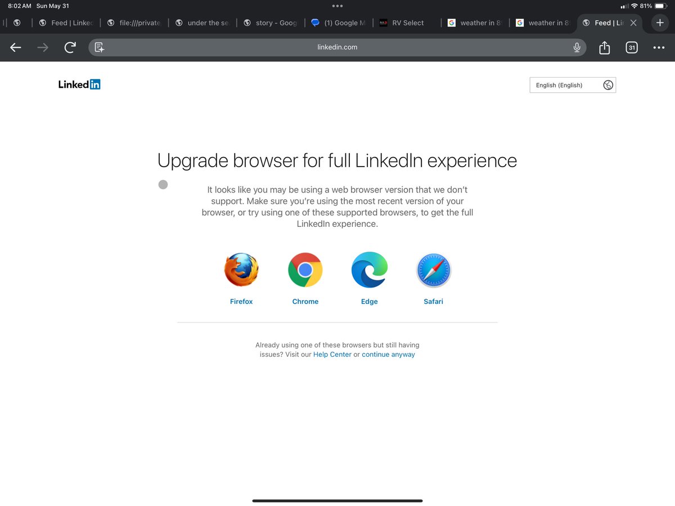Tap the linkedin.com address bar

(337, 47)
